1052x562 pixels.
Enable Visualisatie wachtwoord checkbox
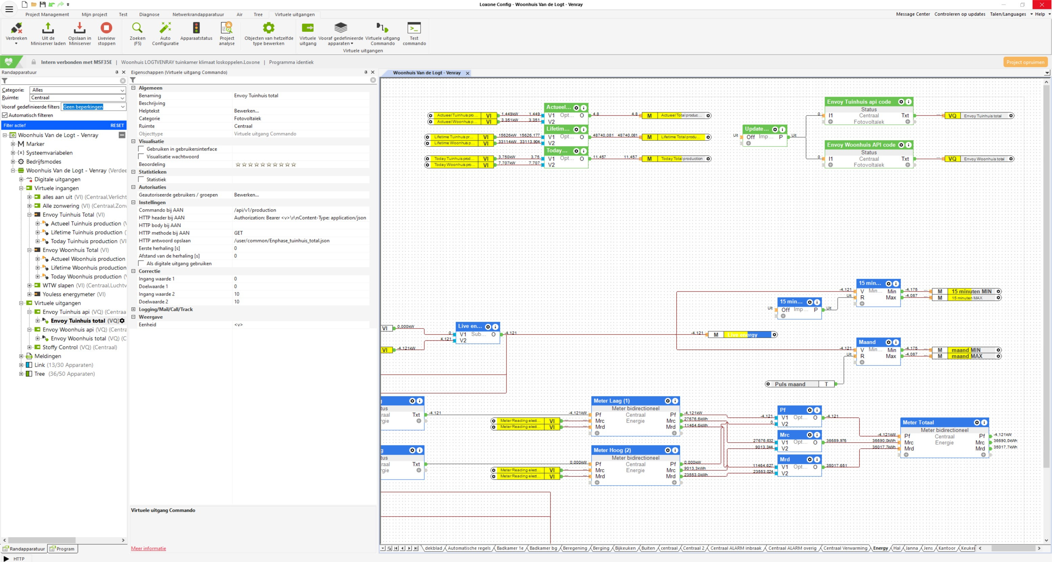tap(141, 157)
